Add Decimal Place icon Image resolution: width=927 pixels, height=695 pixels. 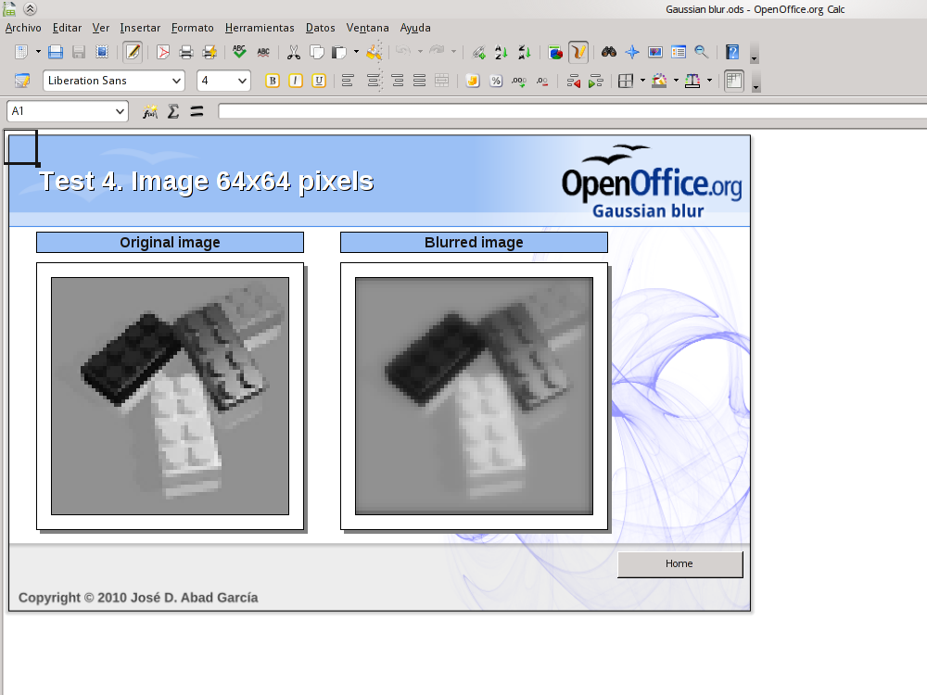519,81
